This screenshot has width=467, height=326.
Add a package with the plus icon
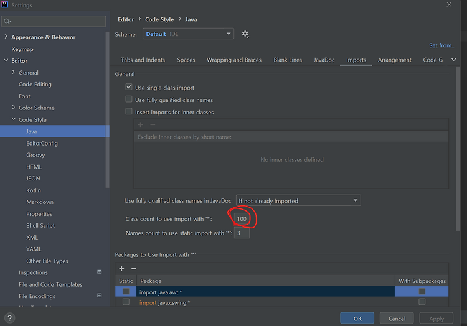coord(121,269)
